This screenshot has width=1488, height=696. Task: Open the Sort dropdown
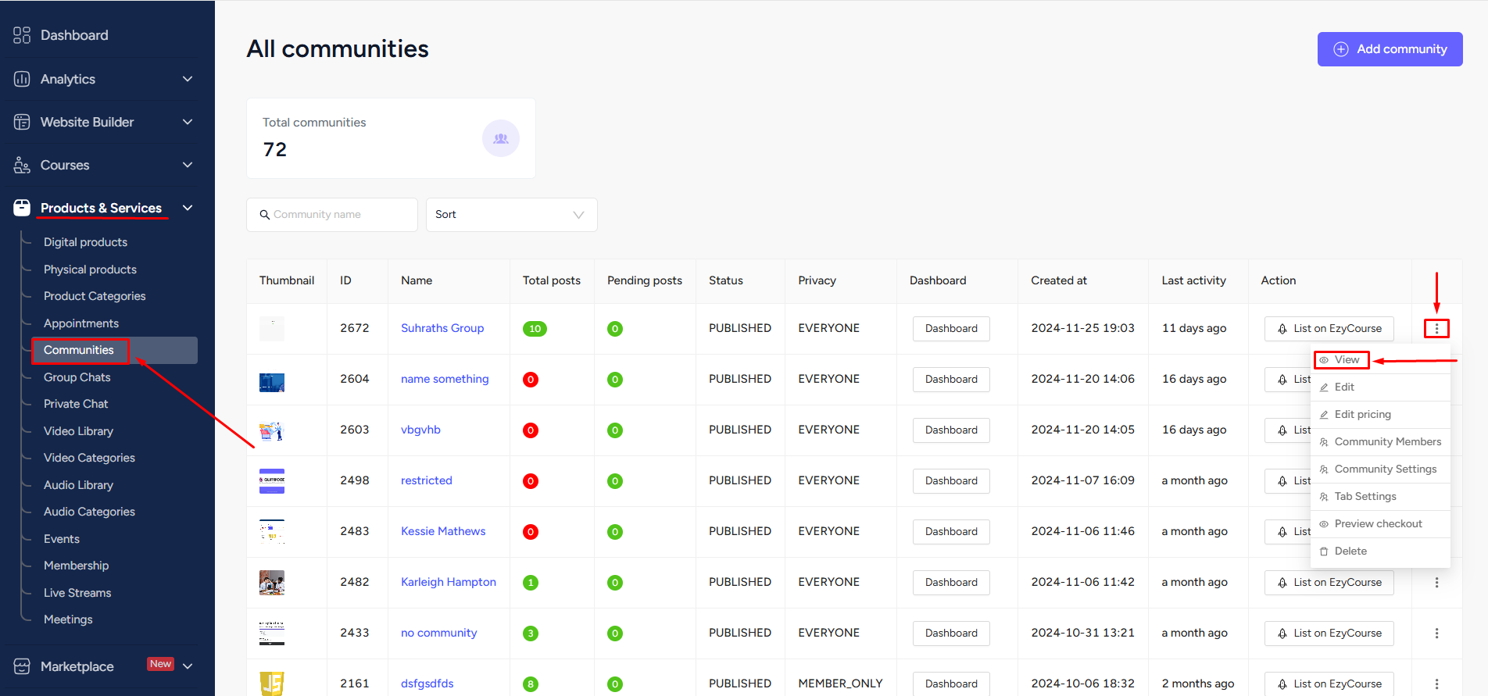512,215
